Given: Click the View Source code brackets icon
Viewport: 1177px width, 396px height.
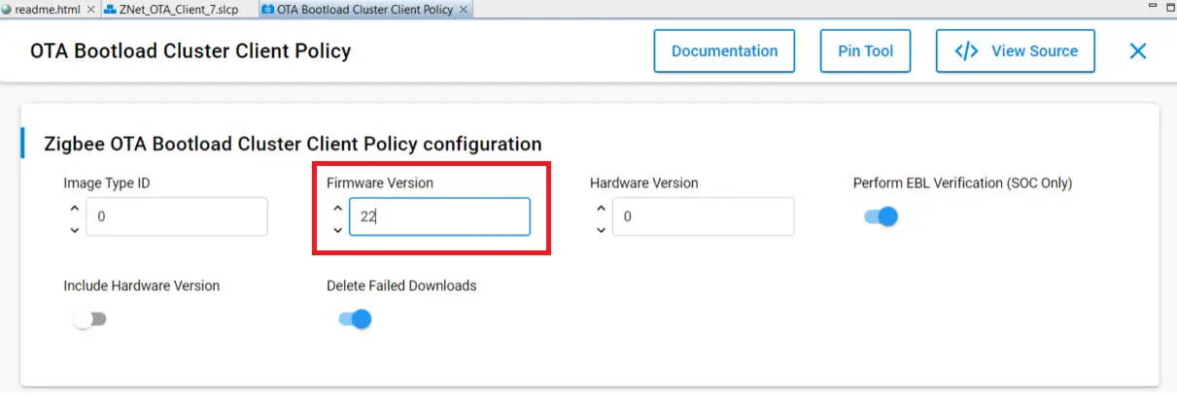Looking at the screenshot, I should (x=966, y=51).
